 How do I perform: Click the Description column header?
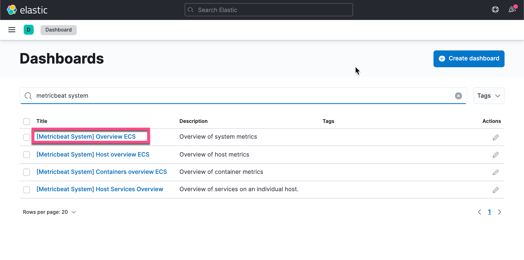click(194, 121)
